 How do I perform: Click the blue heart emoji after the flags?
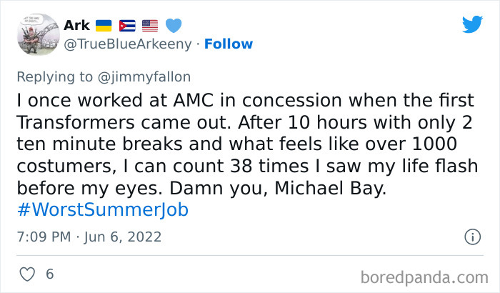click(174, 26)
